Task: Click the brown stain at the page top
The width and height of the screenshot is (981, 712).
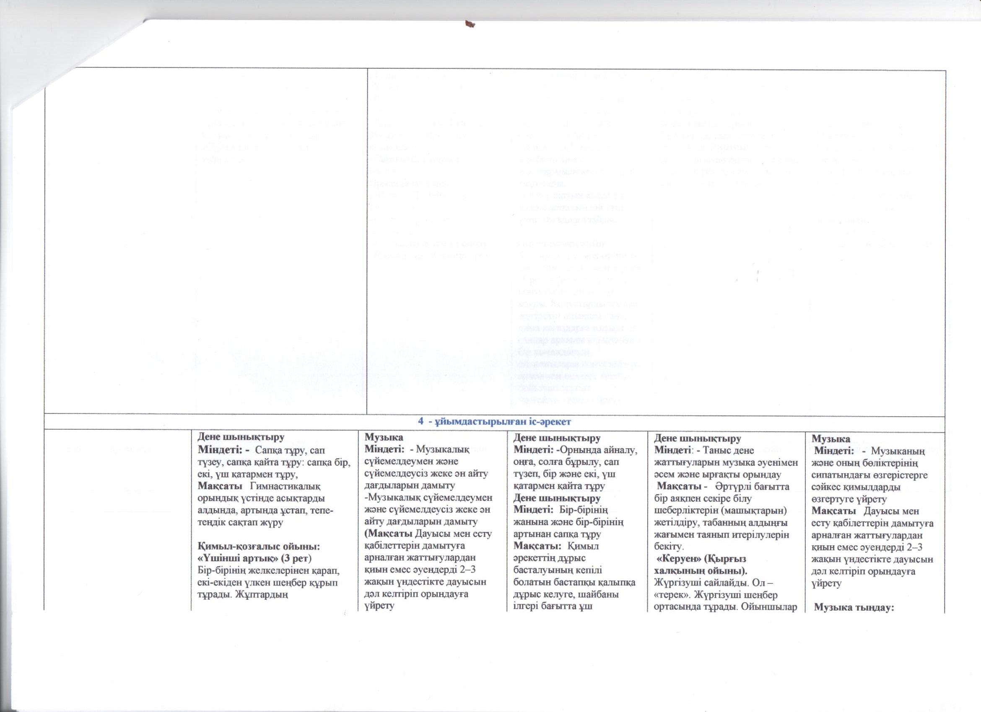Action: point(470,24)
